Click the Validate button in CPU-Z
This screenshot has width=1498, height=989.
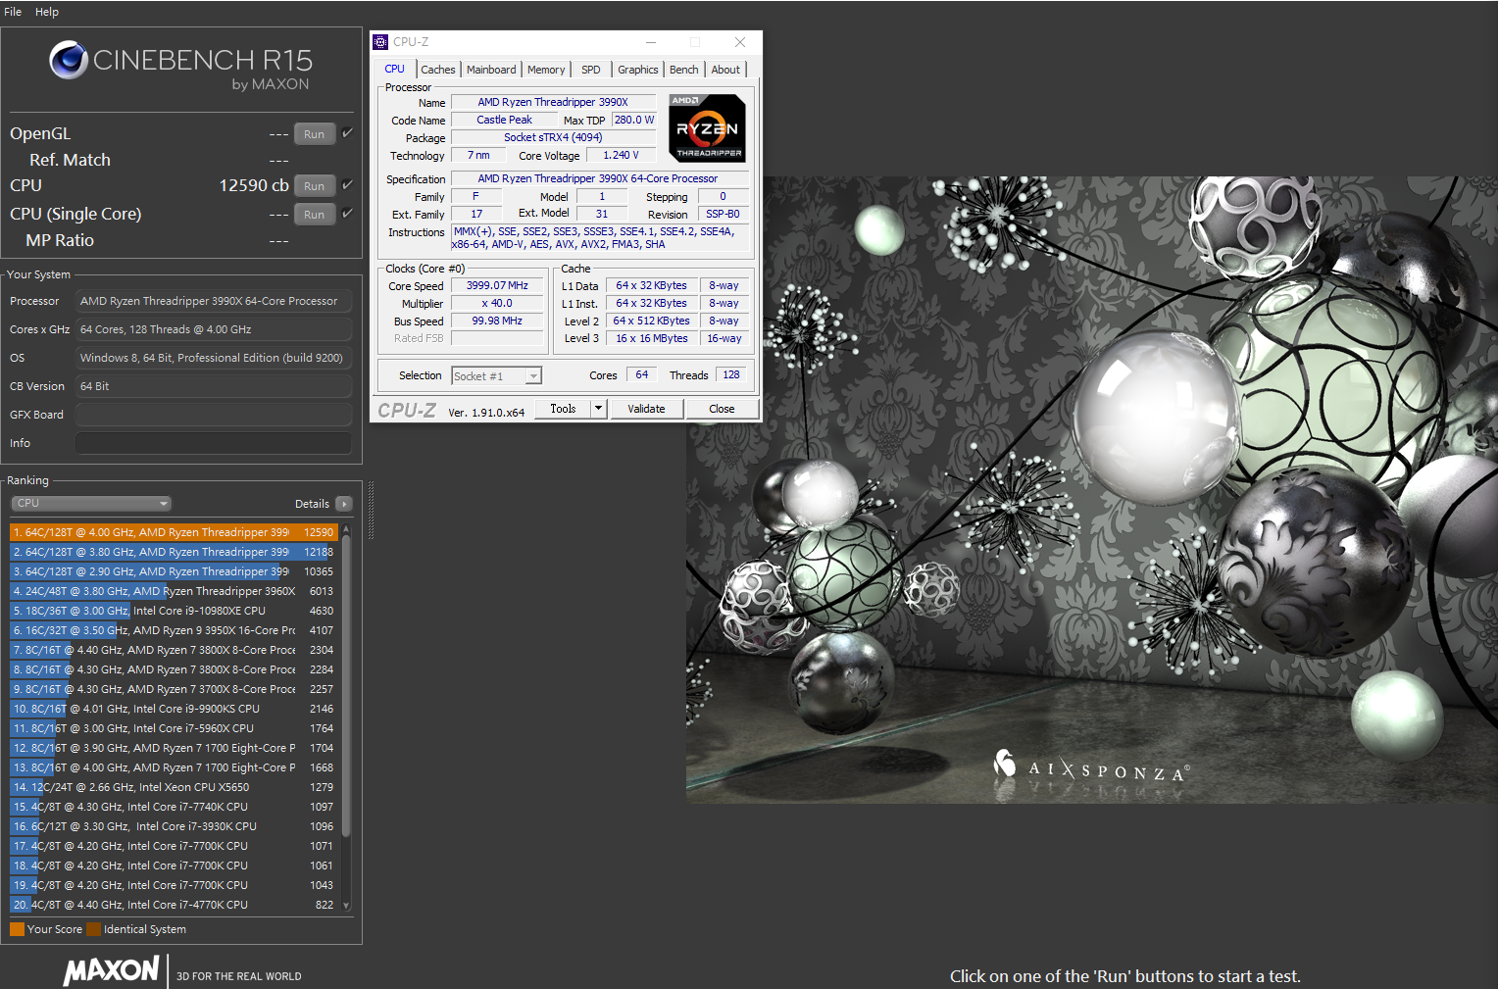(646, 409)
